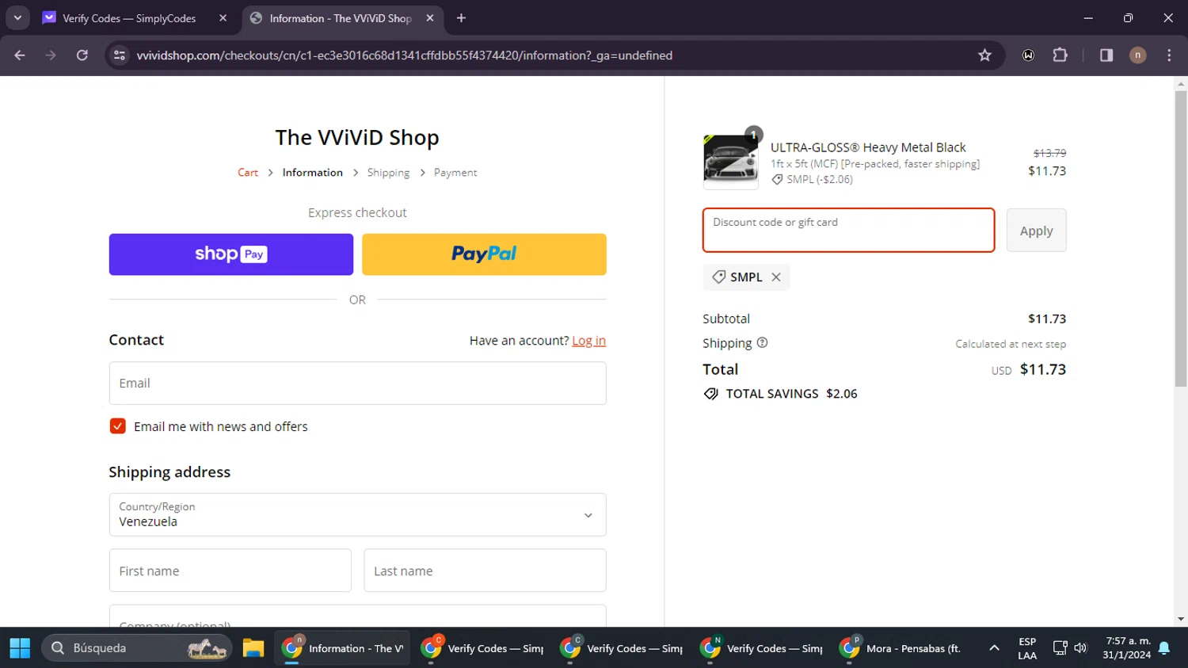Open the Windows Start menu
The width and height of the screenshot is (1188, 668).
(20, 648)
